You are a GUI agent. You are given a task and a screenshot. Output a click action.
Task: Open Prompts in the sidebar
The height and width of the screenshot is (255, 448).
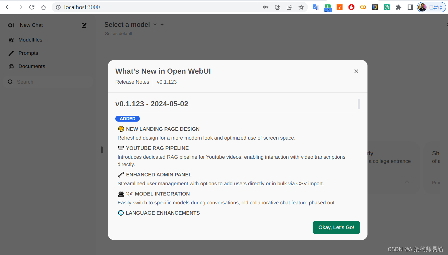click(x=28, y=53)
